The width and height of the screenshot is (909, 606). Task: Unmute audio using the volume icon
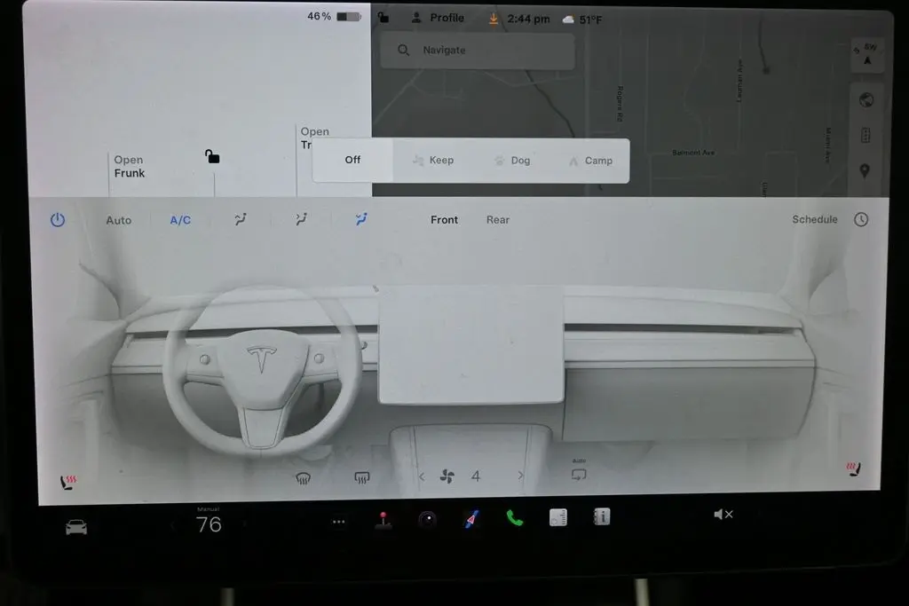(723, 515)
